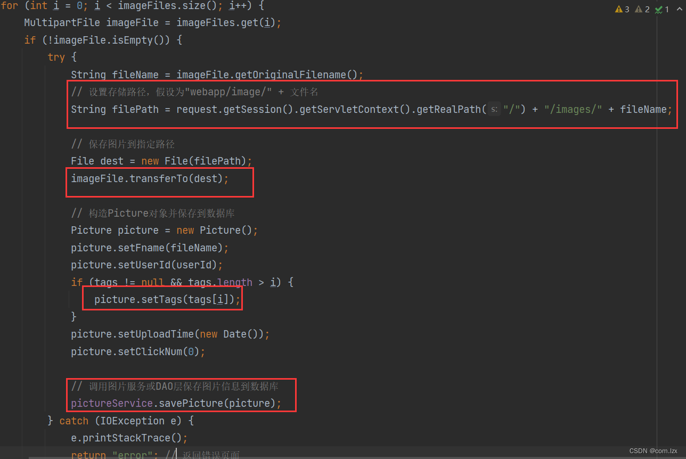Click 'transferTo' method call
Image resolution: width=686 pixels, height=459 pixels.
tap(159, 178)
